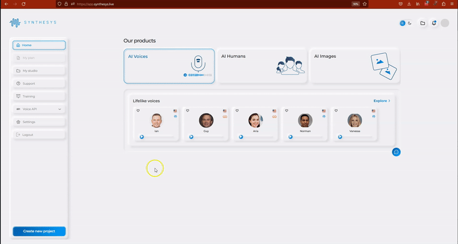This screenshot has height=244, width=458.
Task: Select the AI Images product card
Action: (x=355, y=66)
